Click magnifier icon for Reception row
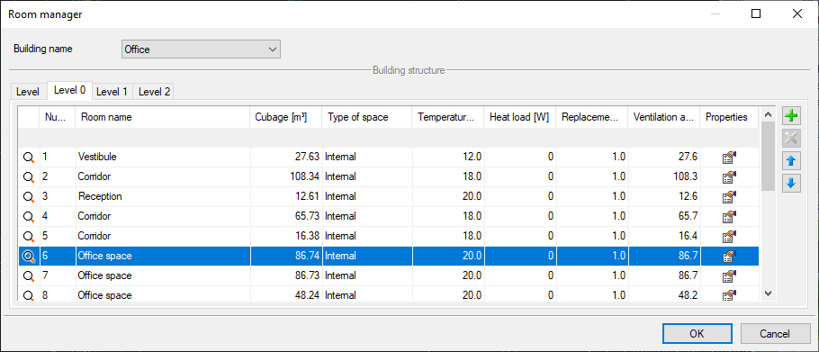 pos(29,197)
